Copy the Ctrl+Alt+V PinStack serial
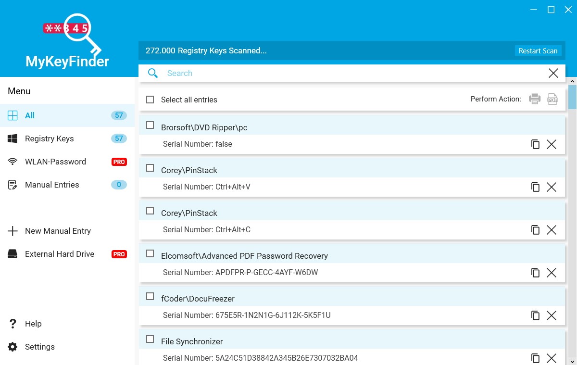 pyautogui.click(x=535, y=187)
